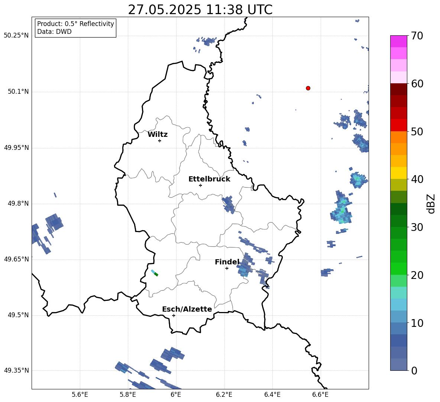Click the 49.65°N latitude label
The image size is (440, 402).
click(x=16, y=259)
